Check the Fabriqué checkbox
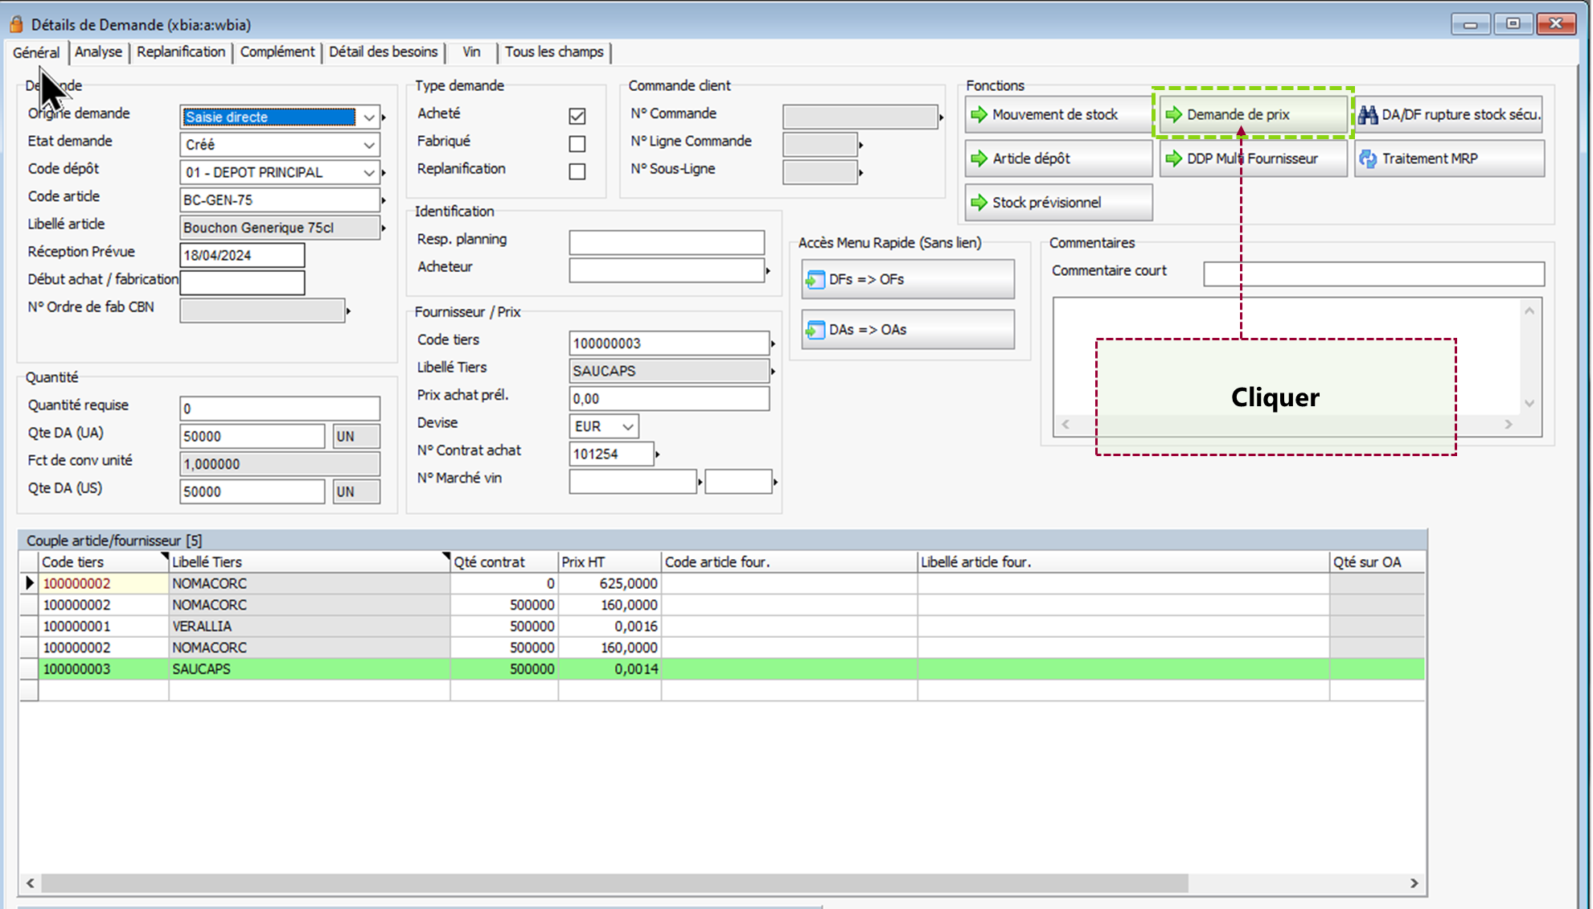 577,144
